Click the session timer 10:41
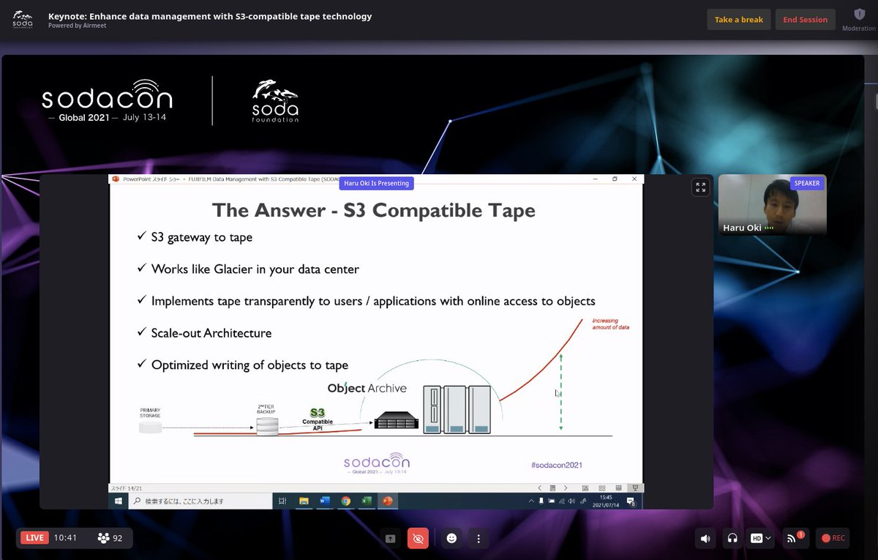 66,538
